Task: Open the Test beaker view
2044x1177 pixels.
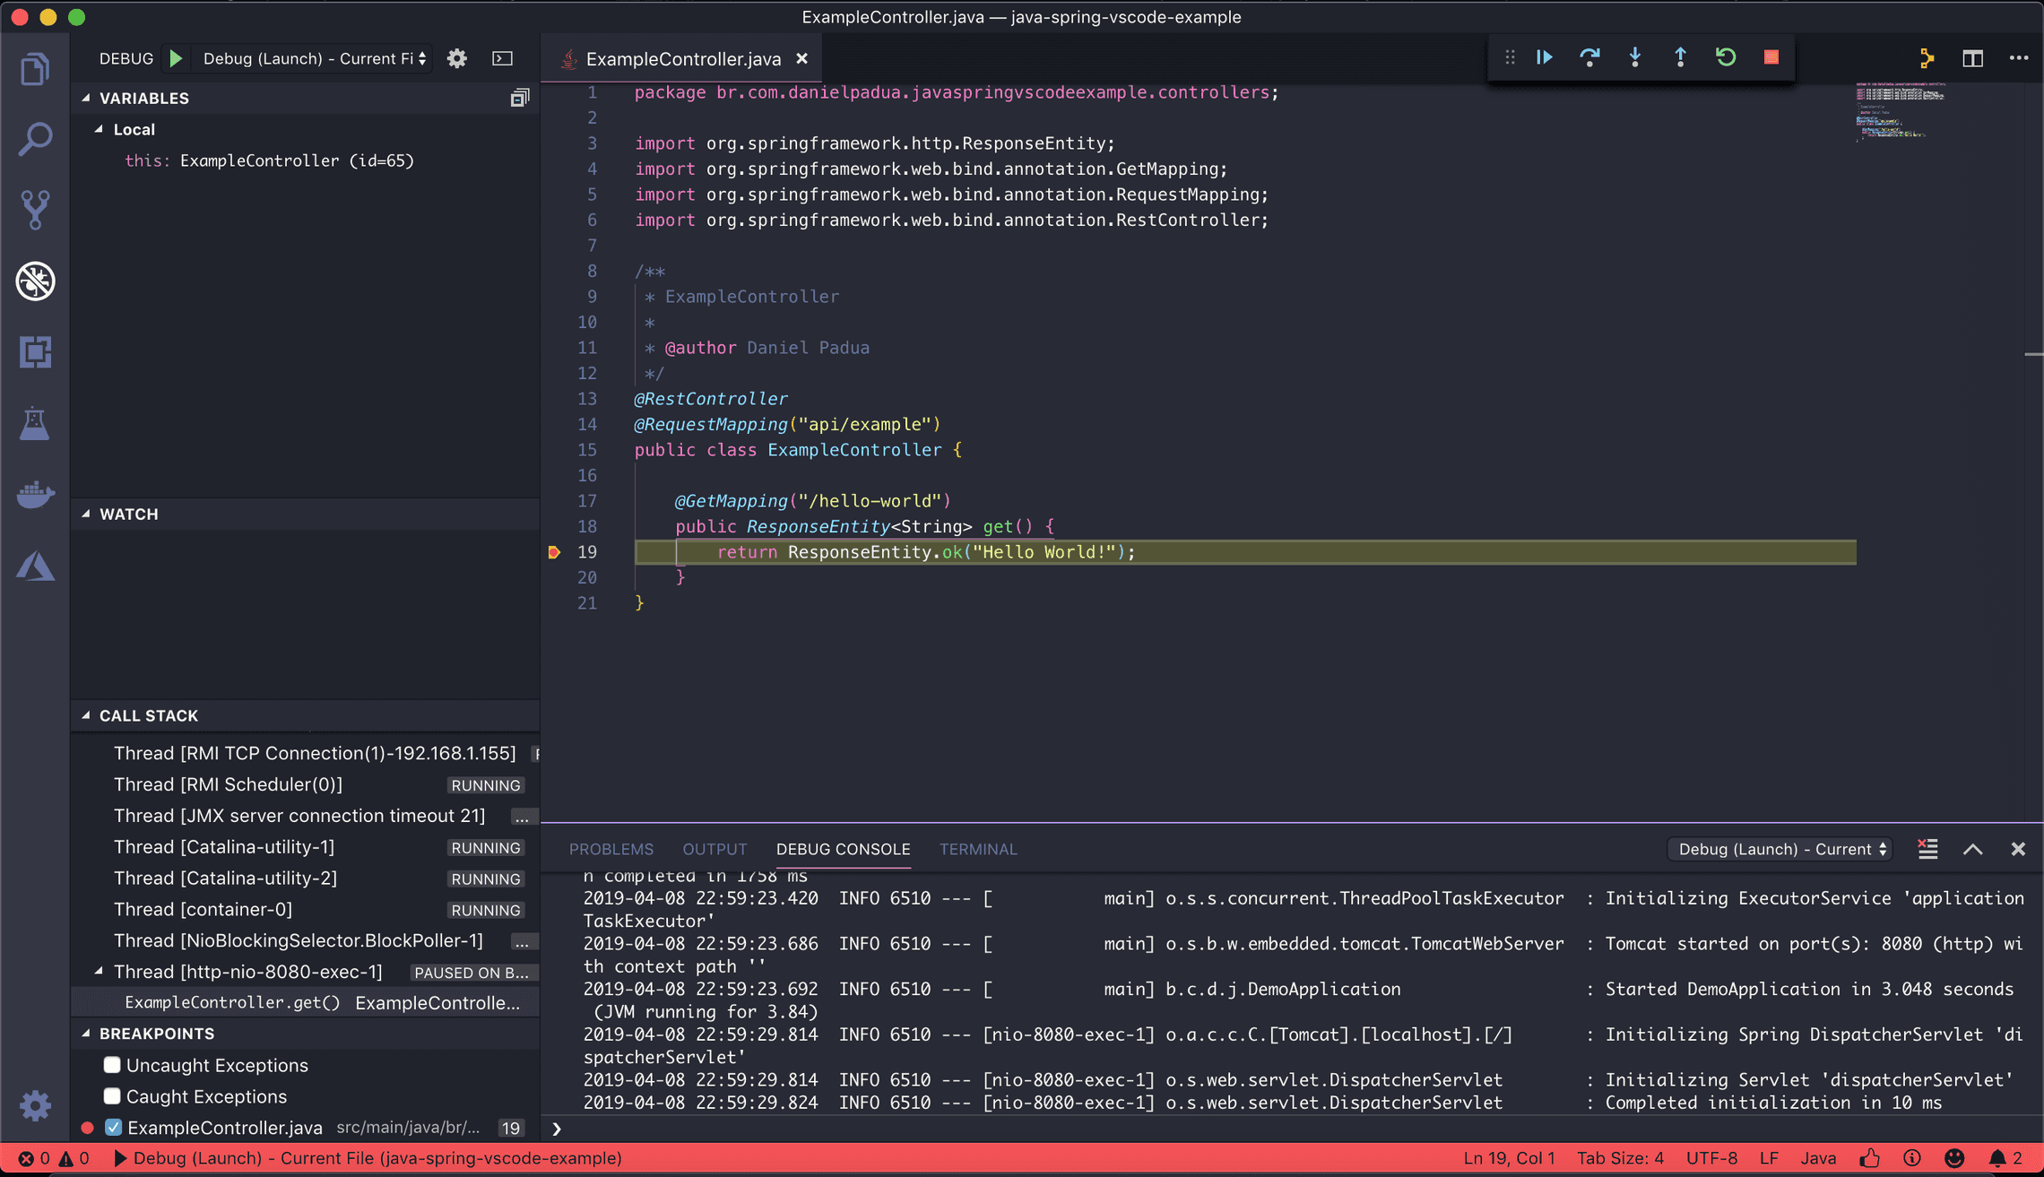Action: pos(35,423)
